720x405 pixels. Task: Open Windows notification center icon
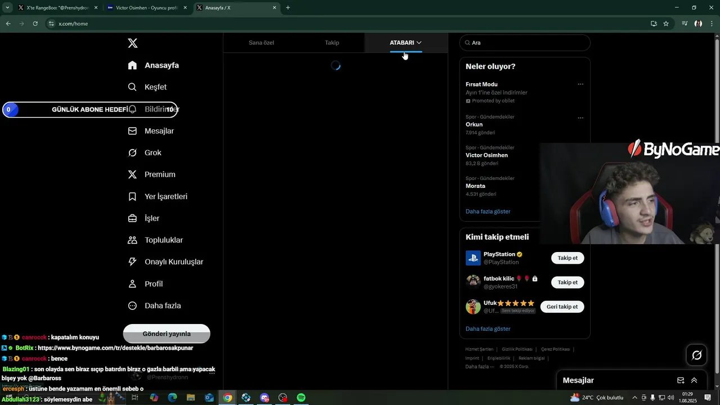[x=708, y=398]
